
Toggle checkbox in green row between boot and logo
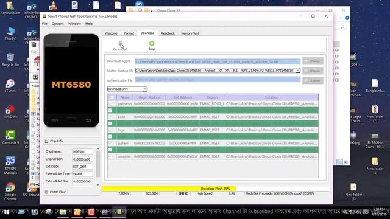pos(110,123)
